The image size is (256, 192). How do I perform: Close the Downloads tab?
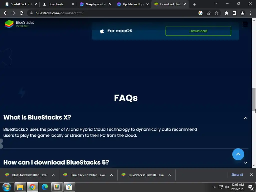click(73, 4)
